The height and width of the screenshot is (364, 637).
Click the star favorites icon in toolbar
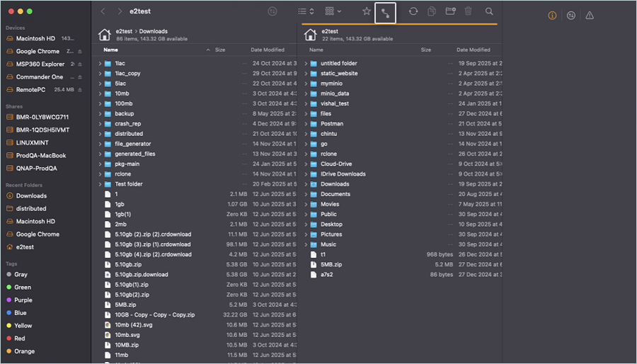[x=366, y=11]
